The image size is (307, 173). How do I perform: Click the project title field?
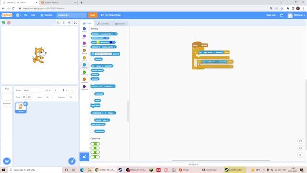tap(71, 15)
